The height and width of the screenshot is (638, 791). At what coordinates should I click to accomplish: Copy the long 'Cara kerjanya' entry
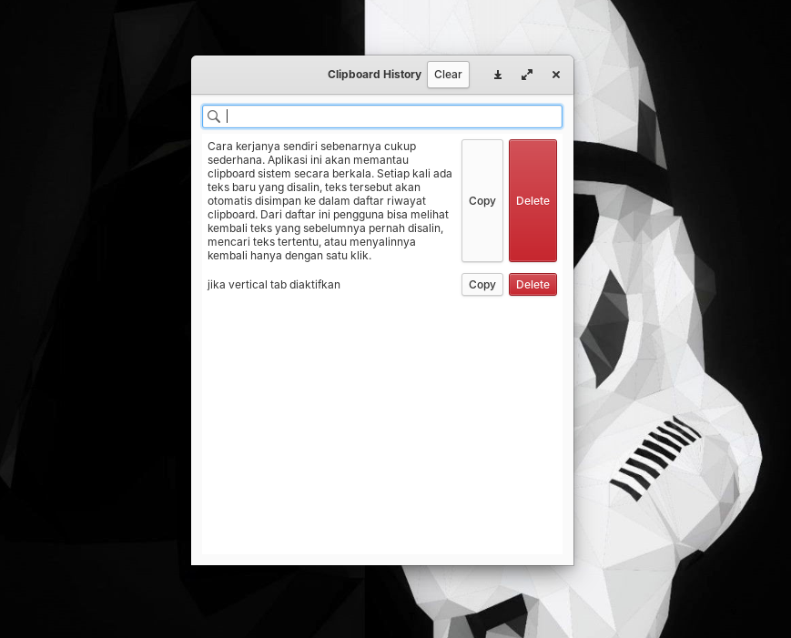pyautogui.click(x=482, y=200)
